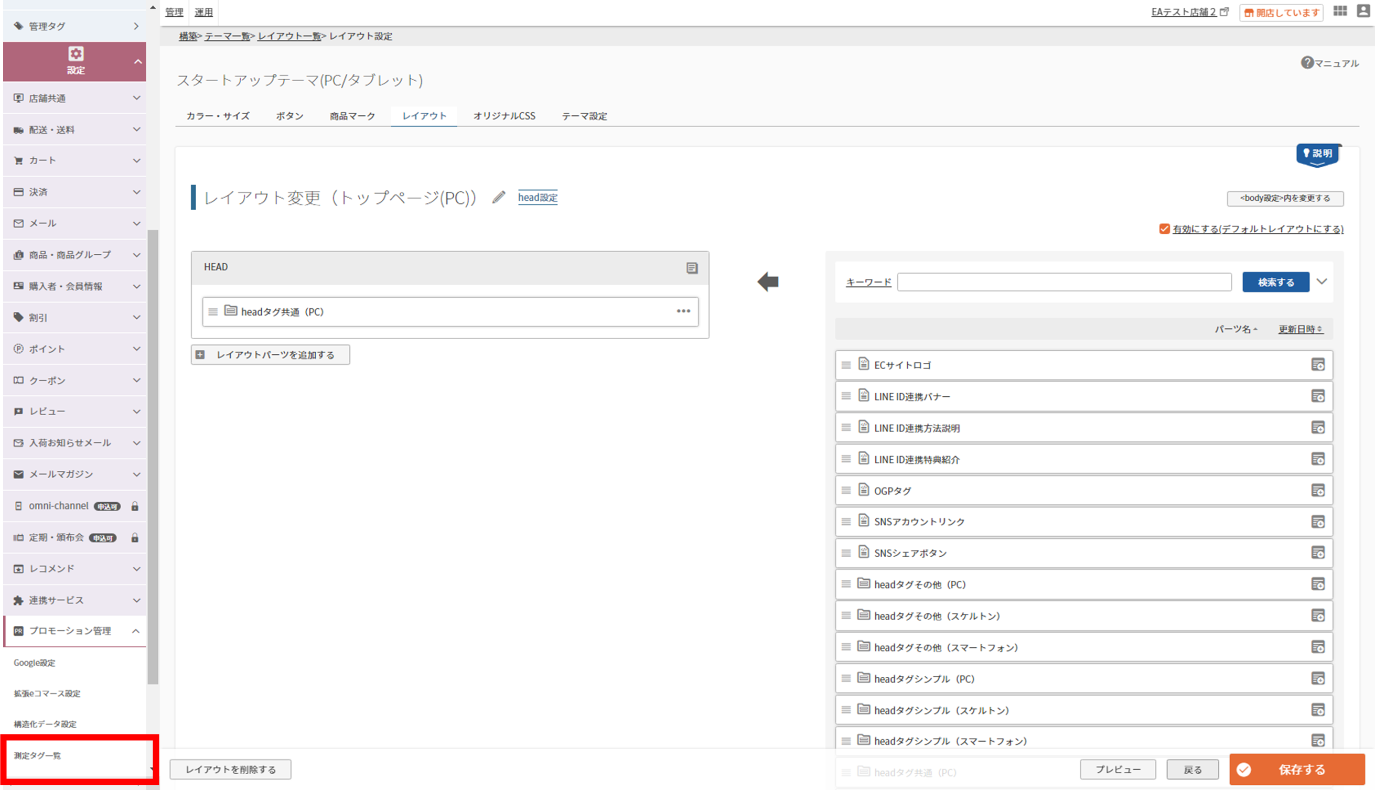Click the apps grid icon in header
Viewport: 1375px width, 790px height.
(x=1340, y=12)
